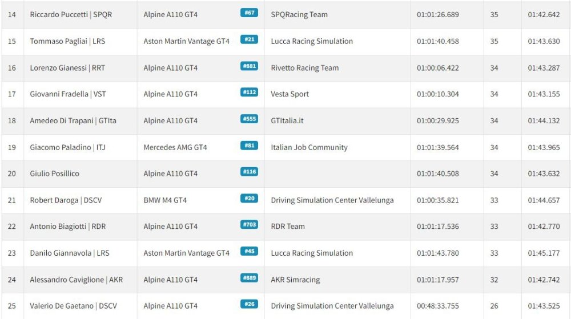Click the #703 car number badge
571x319 pixels.
pos(249,224)
